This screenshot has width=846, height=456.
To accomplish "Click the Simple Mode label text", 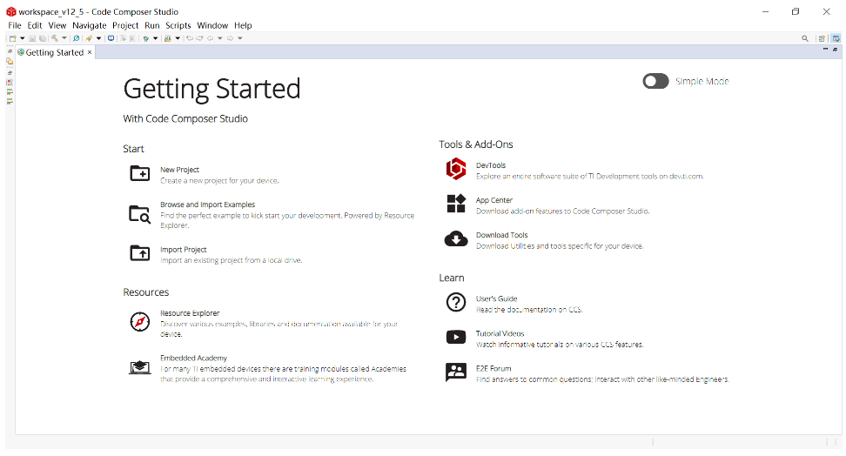I will [x=702, y=81].
